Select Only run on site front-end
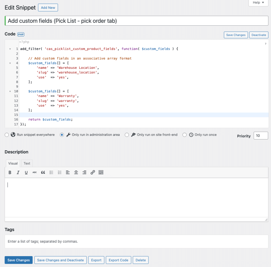Viewport: 271px width, 267px height. click(x=127, y=135)
